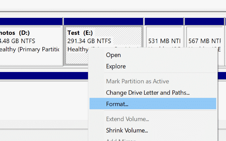Click the 291.34 GB NTFS size text
Viewport: 226px width, 141px height.
pos(89,41)
